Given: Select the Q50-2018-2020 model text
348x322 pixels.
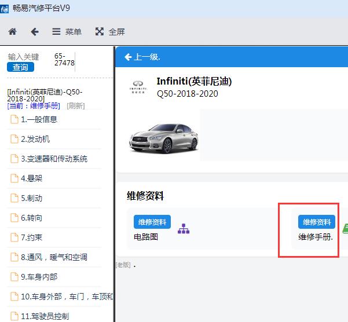Looking at the screenshot, I should point(187,94).
